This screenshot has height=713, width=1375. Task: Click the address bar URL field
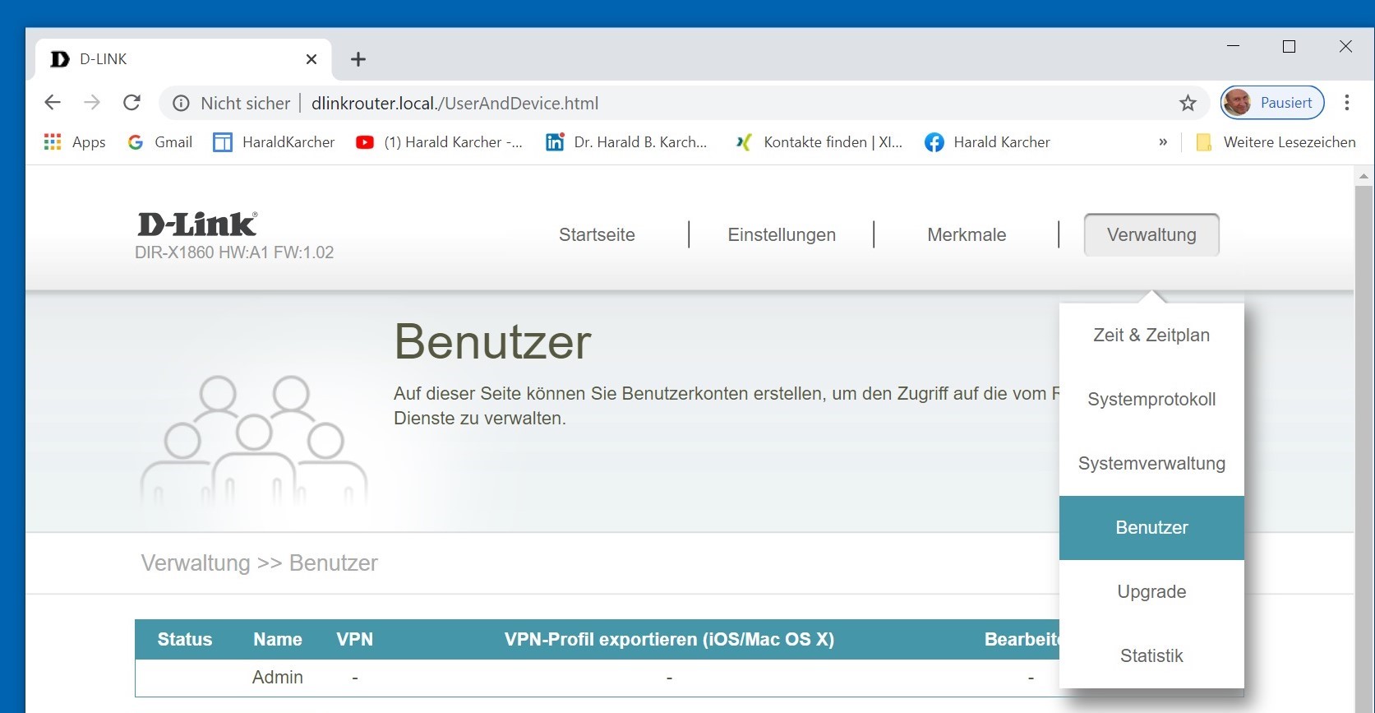(x=658, y=104)
